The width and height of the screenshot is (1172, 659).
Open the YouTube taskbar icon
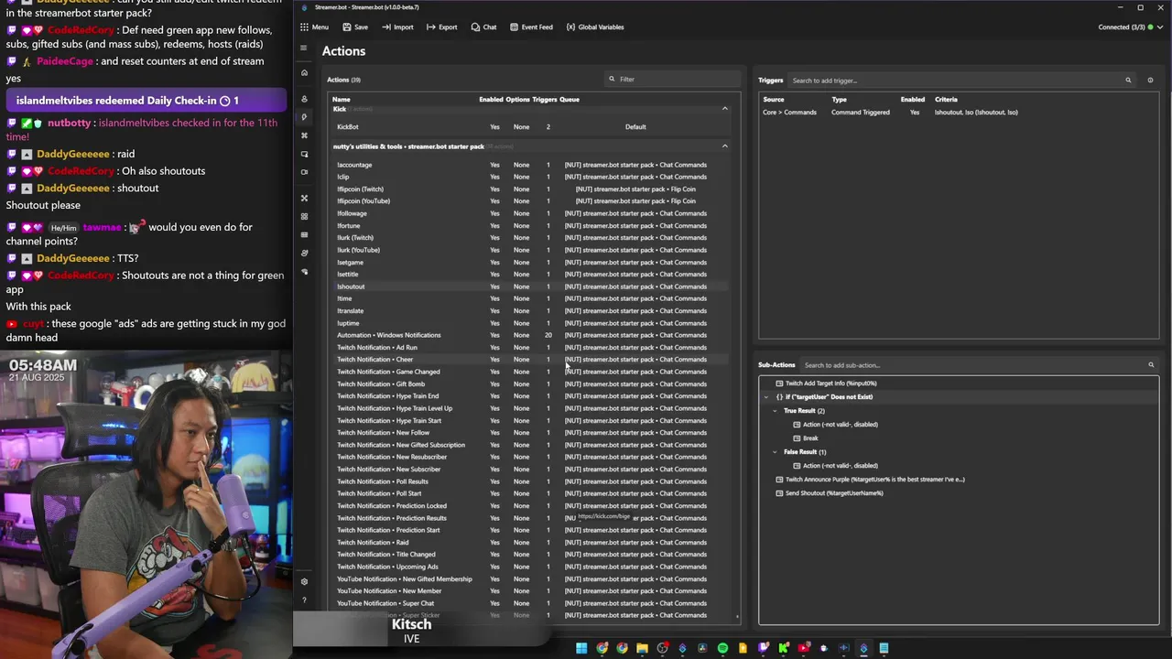click(x=804, y=648)
